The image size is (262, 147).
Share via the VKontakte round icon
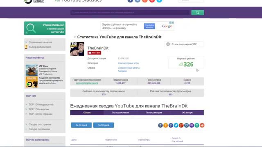click(160, 125)
